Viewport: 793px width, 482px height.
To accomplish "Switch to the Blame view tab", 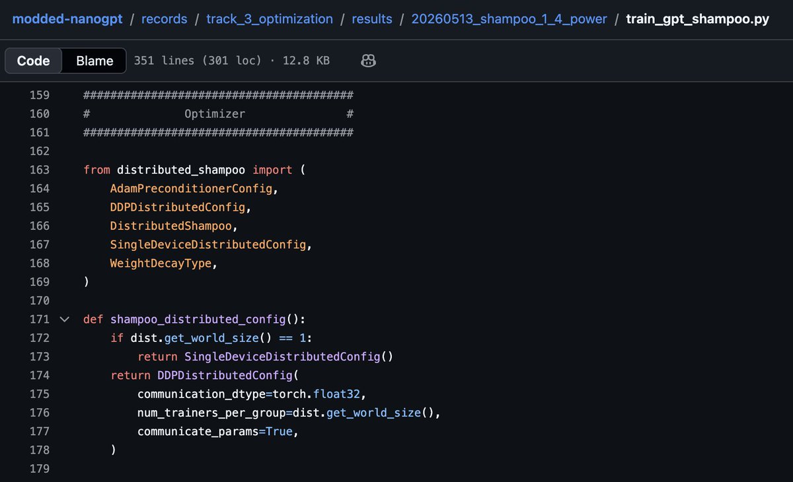I will pos(94,61).
